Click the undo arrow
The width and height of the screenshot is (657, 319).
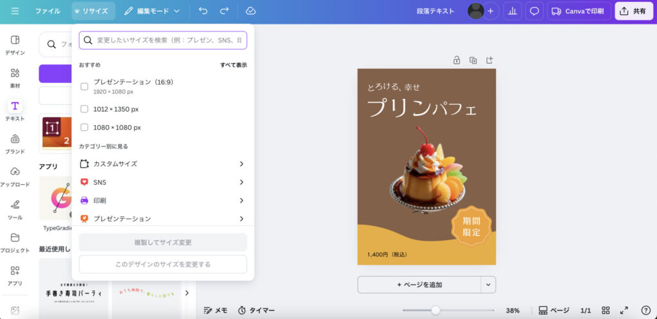pos(203,12)
